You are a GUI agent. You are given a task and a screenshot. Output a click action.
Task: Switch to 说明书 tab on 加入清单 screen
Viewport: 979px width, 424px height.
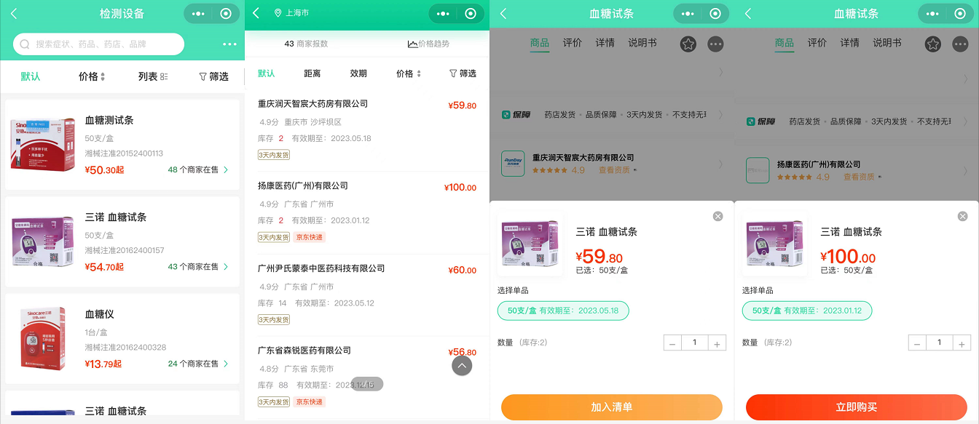tap(642, 43)
